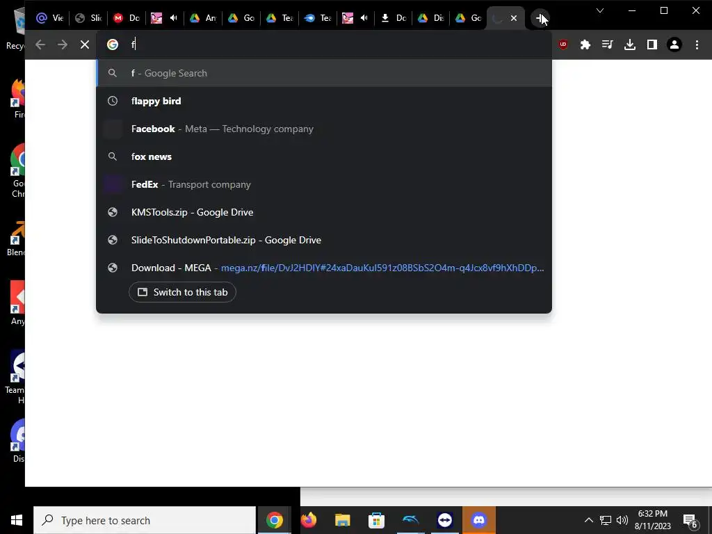Screen dimensions: 712x534
Task: Open the Chrome downloads icon
Action: pyautogui.click(x=630, y=44)
